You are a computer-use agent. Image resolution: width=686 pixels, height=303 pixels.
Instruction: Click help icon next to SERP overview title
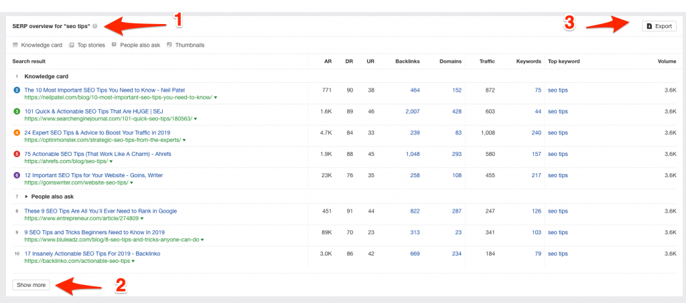pos(95,26)
